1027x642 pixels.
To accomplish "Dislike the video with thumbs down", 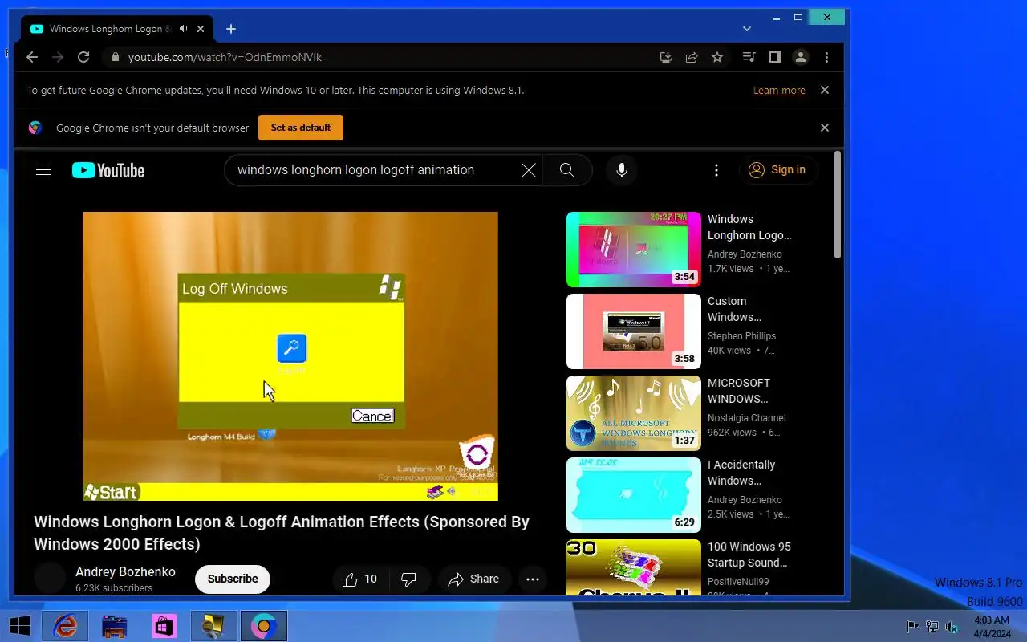I will point(409,579).
